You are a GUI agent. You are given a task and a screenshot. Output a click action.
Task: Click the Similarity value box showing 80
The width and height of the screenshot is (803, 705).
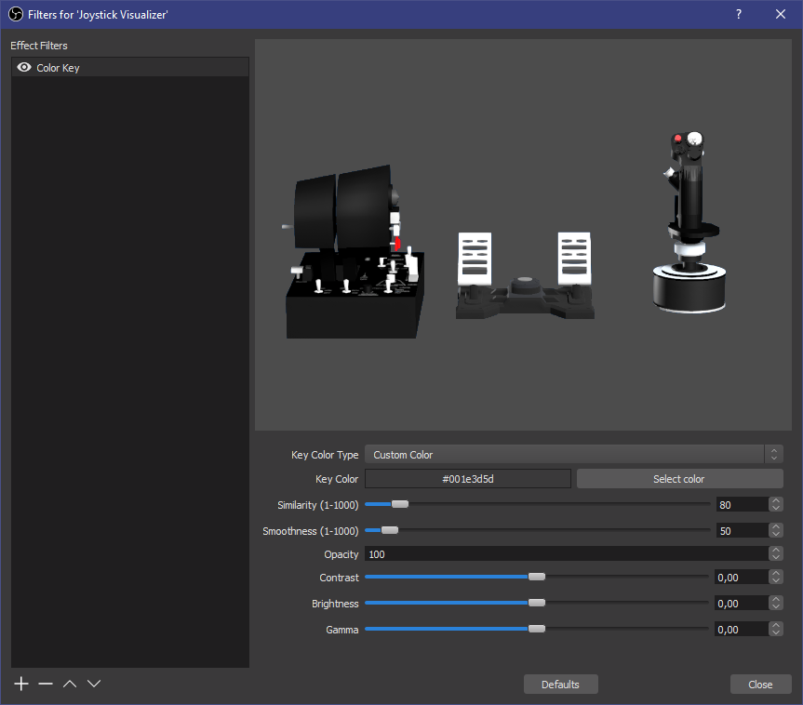coord(740,503)
